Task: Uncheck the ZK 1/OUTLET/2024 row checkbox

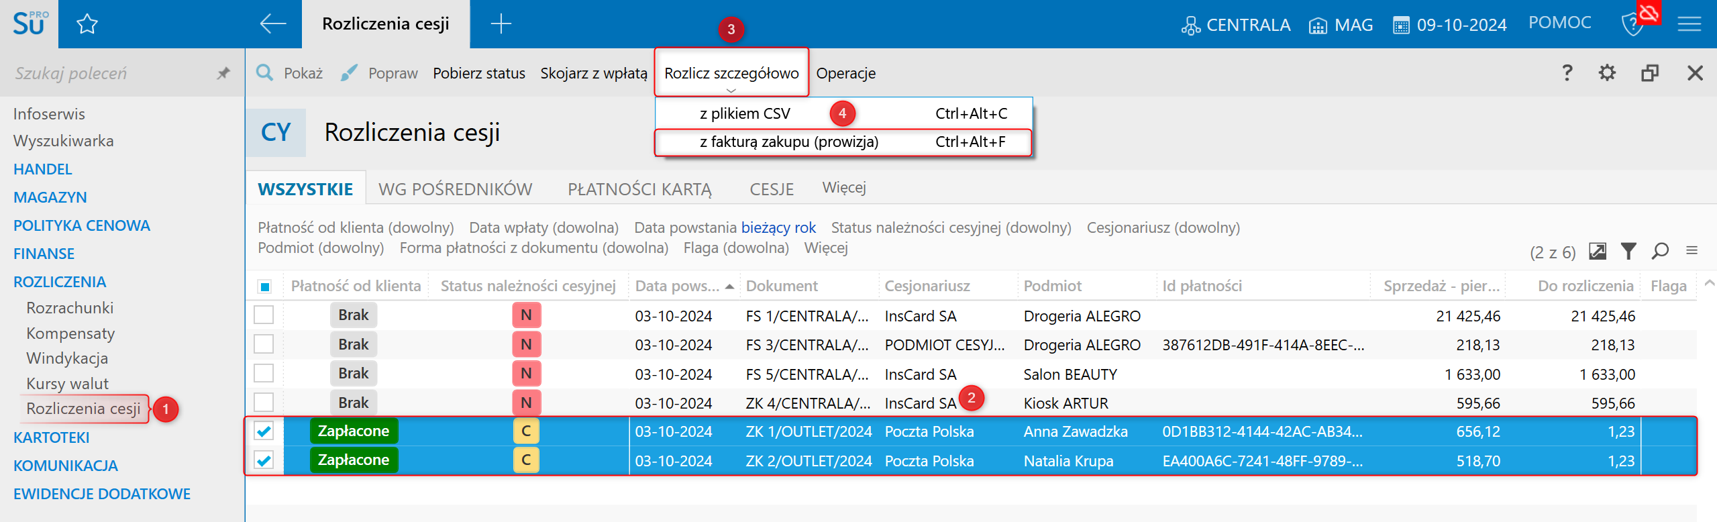Action: [264, 431]
